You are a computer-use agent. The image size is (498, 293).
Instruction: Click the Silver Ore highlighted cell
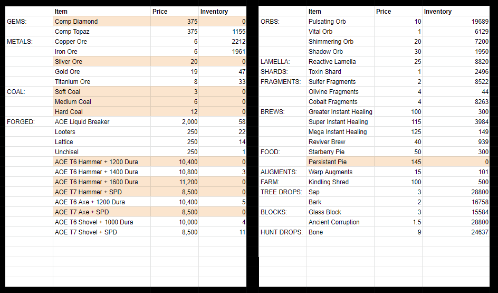point(102,62)
